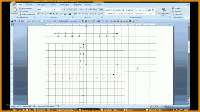Toggle strikethrough formatting
The height and width of the screenshot is (112, 200).
(x=51, y=14)
